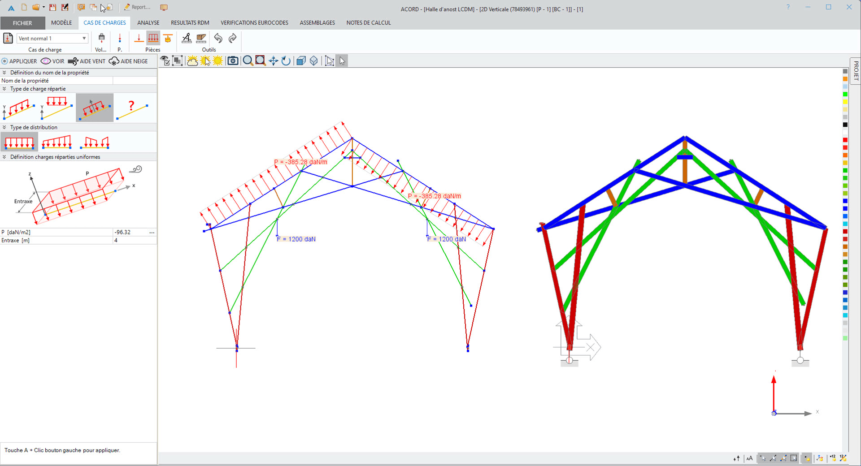
Task: Click the magnifying glass zoom icon
Action: click(248, 61)
